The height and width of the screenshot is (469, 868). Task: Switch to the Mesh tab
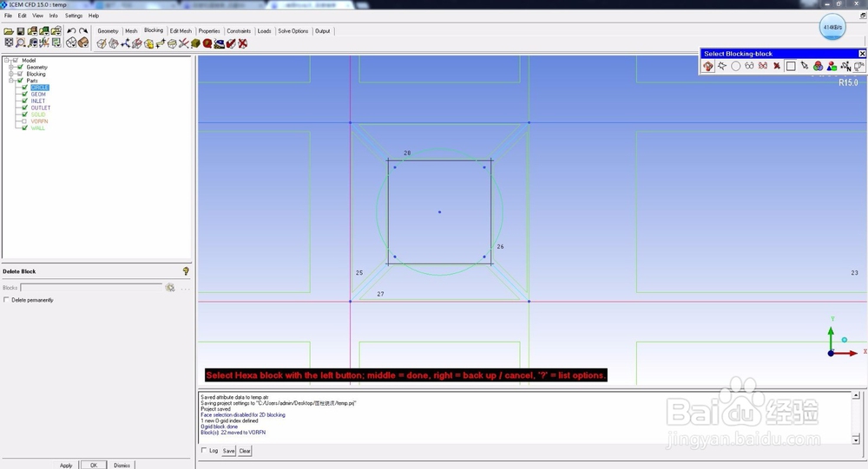click(x=131, y=31)
